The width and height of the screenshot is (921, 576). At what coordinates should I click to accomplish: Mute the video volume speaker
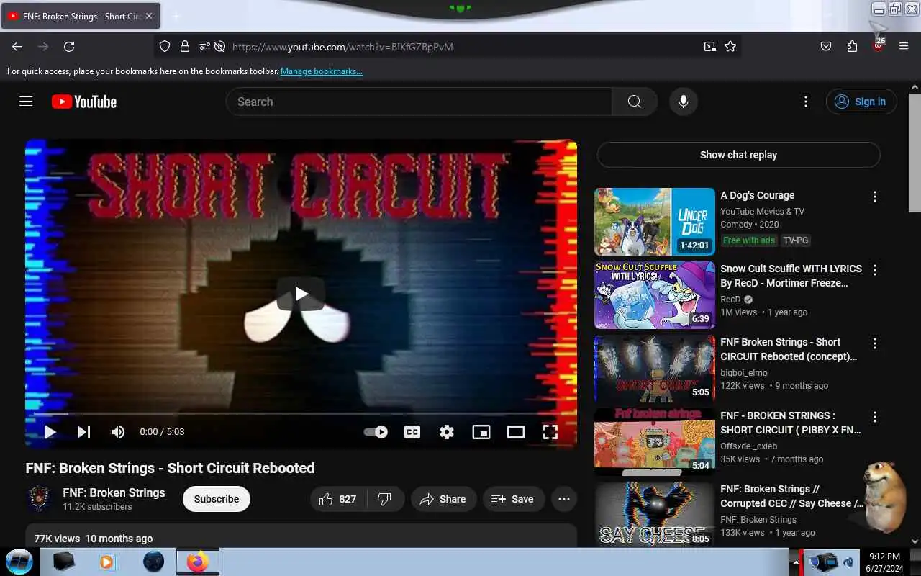pyautogui.click(x=118, y=432)
